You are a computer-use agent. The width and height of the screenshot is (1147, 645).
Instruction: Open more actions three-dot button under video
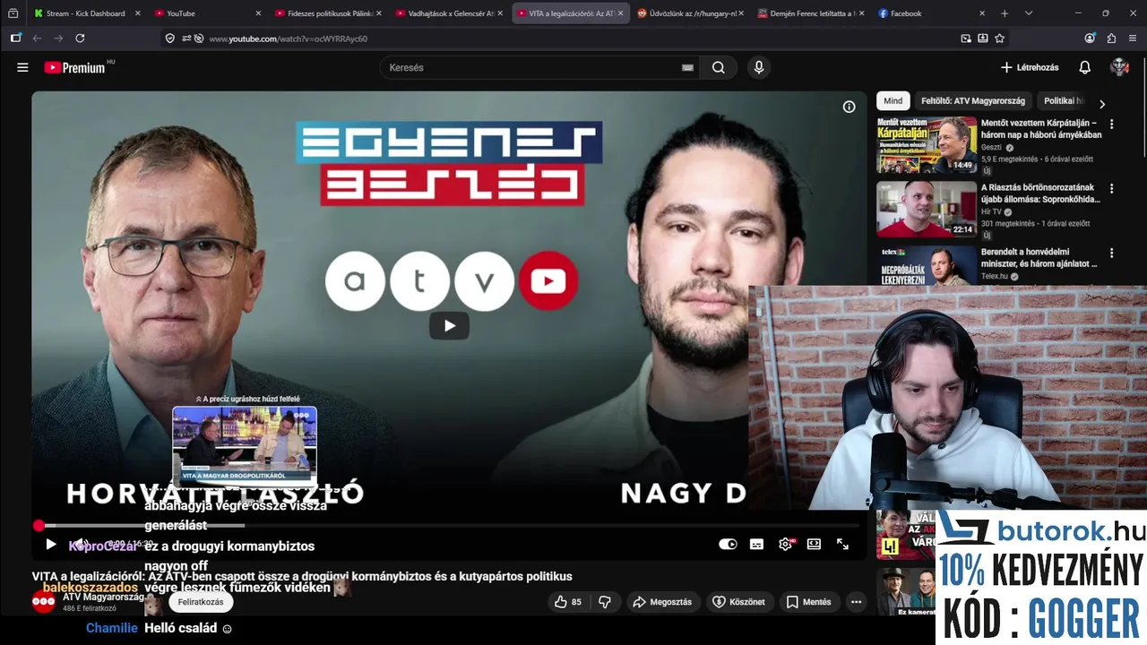[856, 602]
